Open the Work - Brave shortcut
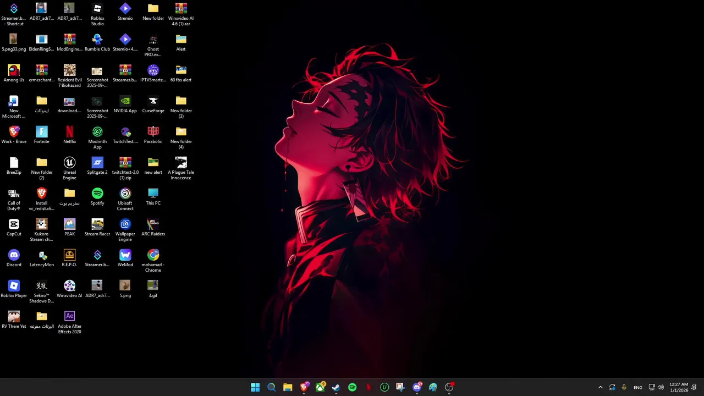Screen dimensions: 704x396 pyautogui.click(x=14, y=135)
